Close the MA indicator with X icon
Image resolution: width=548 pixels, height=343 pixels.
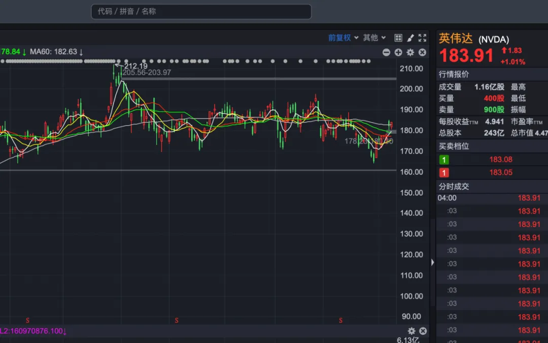pyautogui.click(x=422, y=52)
